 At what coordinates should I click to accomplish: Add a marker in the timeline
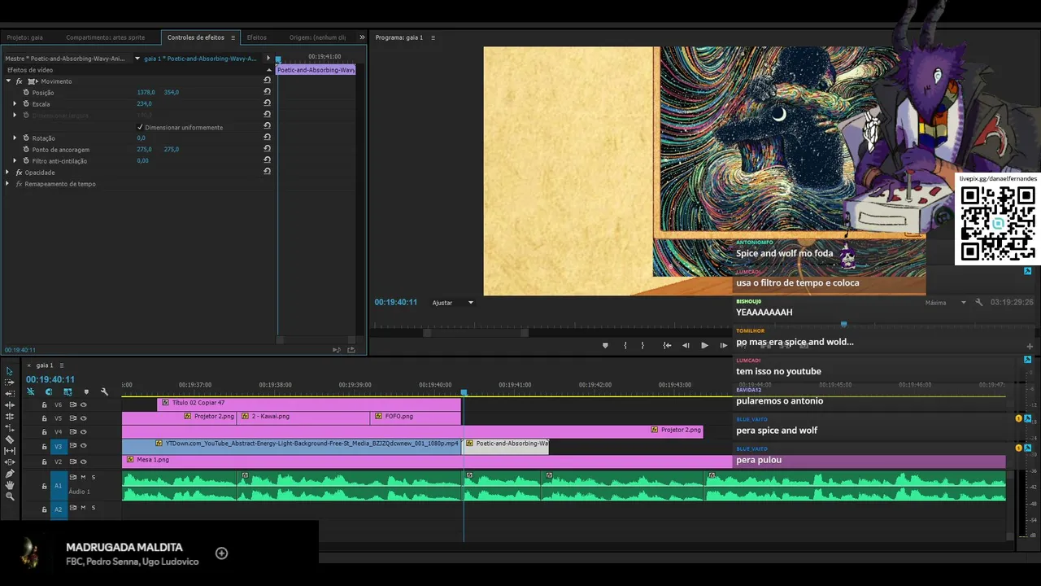(86, 391)
